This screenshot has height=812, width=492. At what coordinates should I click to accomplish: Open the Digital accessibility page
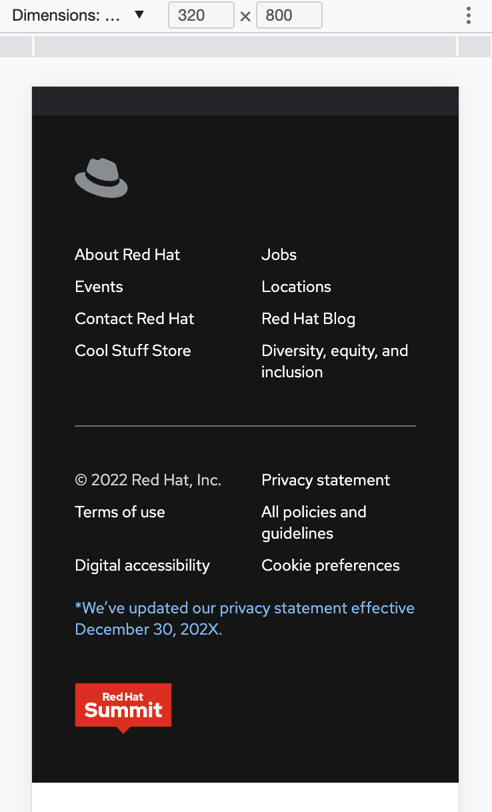pos(142,565)
